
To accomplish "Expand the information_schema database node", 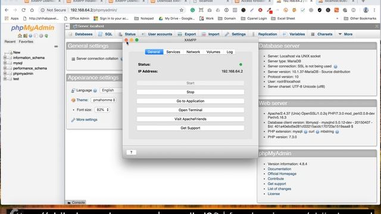I will tap(5, 58).
